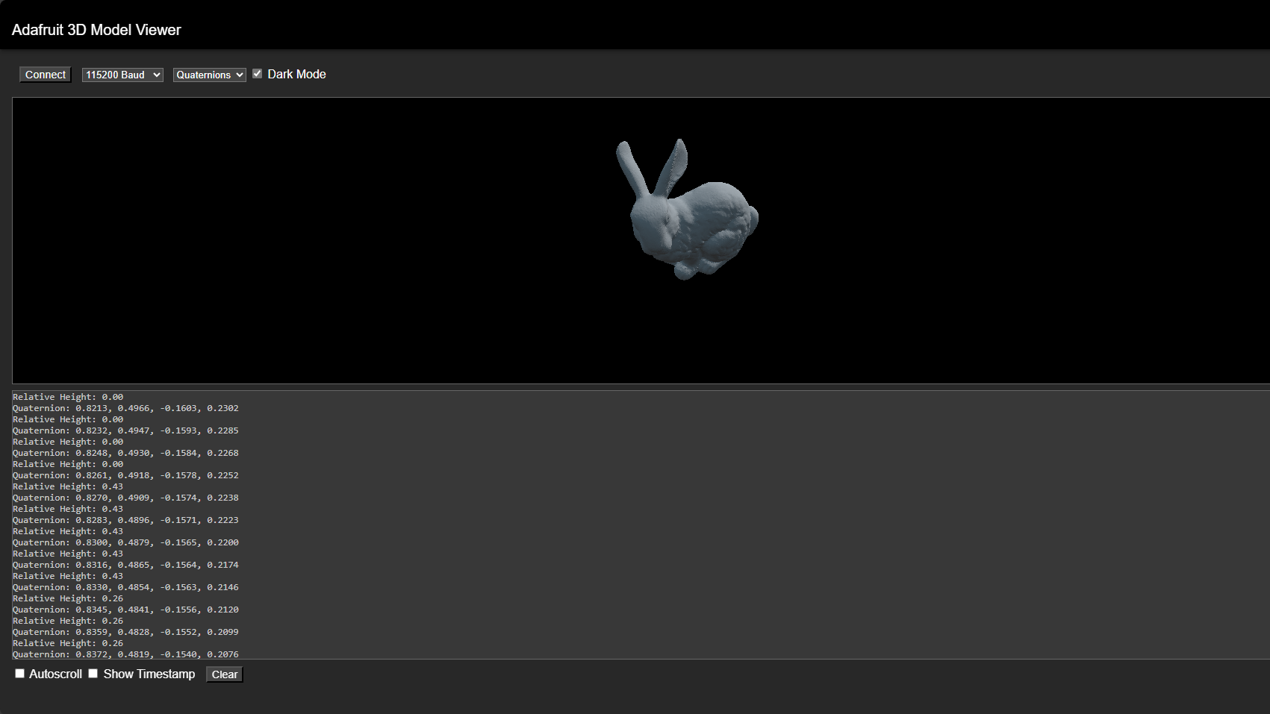Click the Dark Mode label text
This screenshot has width=1270, height=714.
(x=296, y=75)
